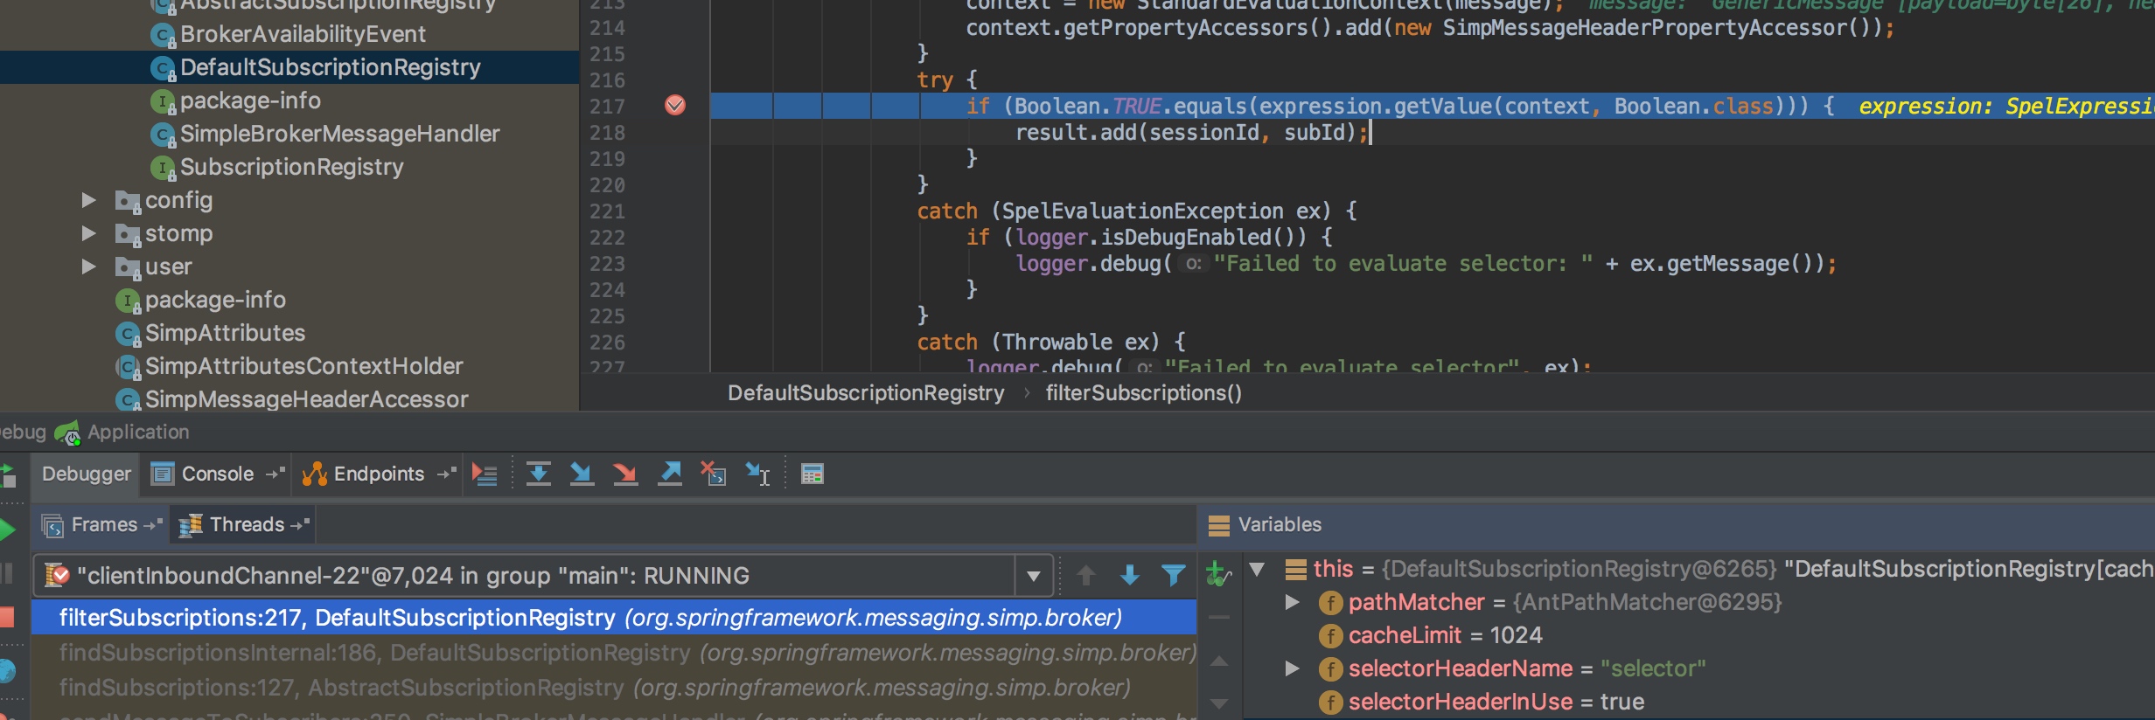The width and height of the screenshot is (2155, 720).
Task: Click the Run to Cursor icon
Action: 757,474
